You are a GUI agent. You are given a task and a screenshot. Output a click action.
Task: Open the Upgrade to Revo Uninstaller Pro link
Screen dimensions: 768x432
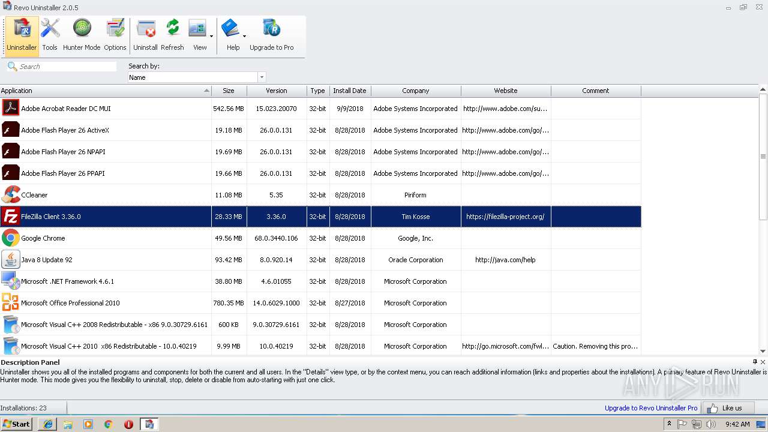(651, 408)
